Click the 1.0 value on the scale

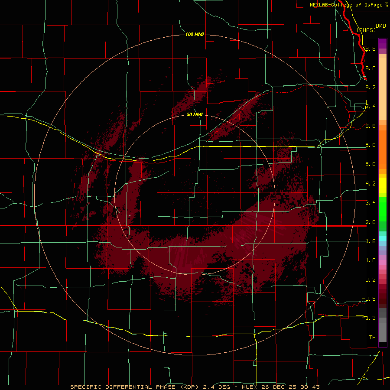coord(370,260)
